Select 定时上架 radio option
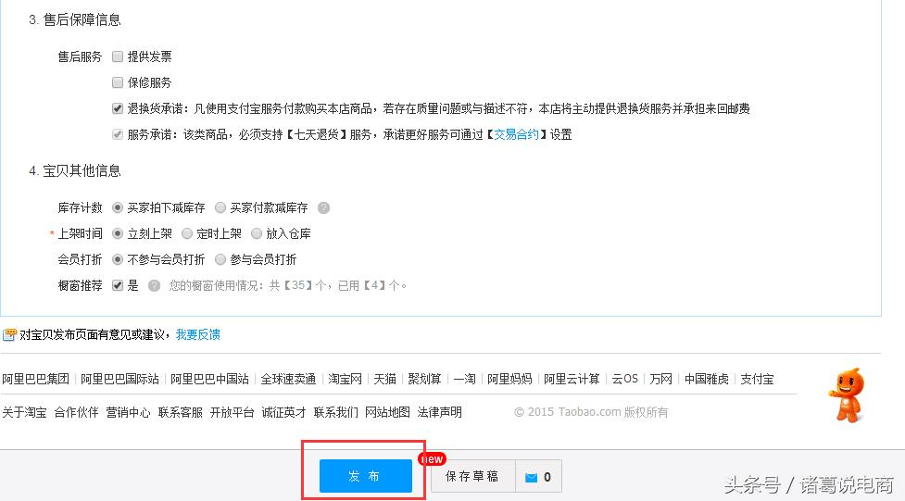This screenshot has width=905, height=501. [187, 233]
